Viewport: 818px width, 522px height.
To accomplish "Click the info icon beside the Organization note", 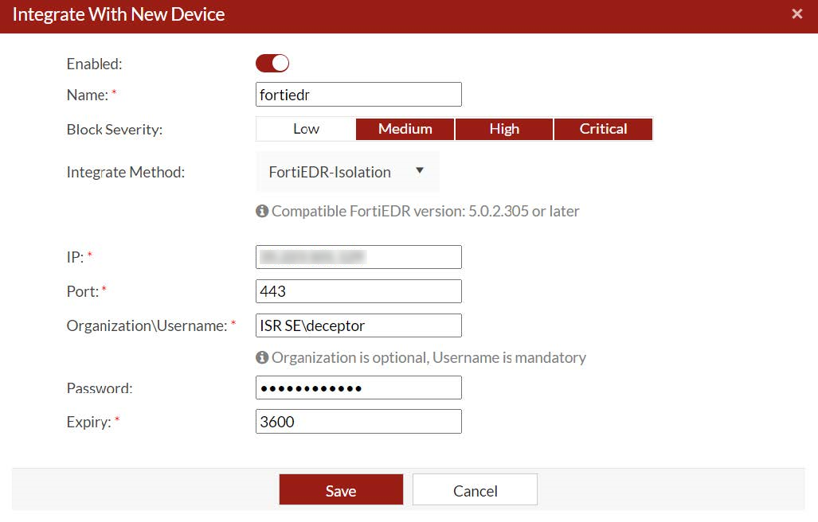I will [x=261, y=357].
